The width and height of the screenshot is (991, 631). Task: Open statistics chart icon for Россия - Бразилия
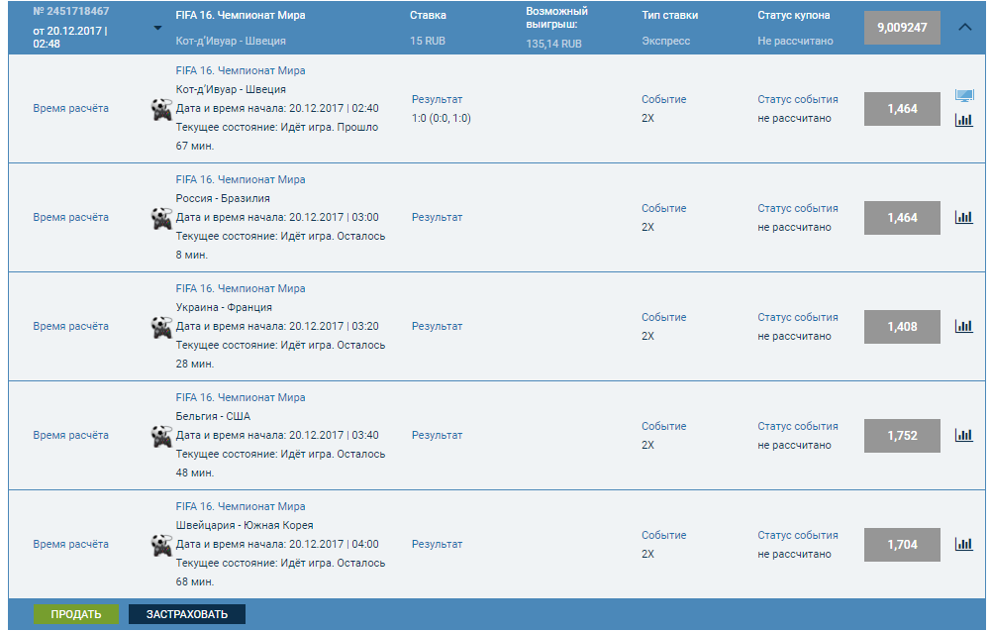[964, 217]
